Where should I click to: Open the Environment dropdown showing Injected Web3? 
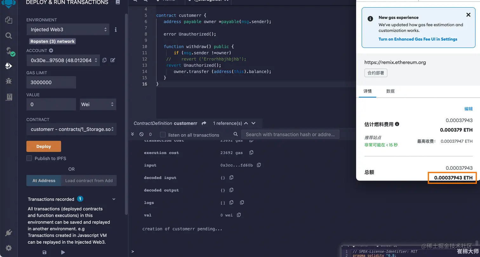68,30
